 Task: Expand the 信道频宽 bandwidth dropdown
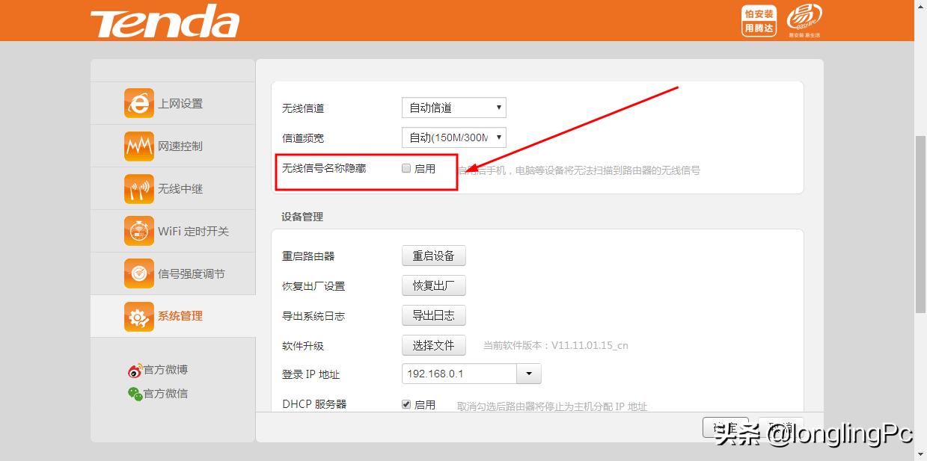(x=453, y=137)
